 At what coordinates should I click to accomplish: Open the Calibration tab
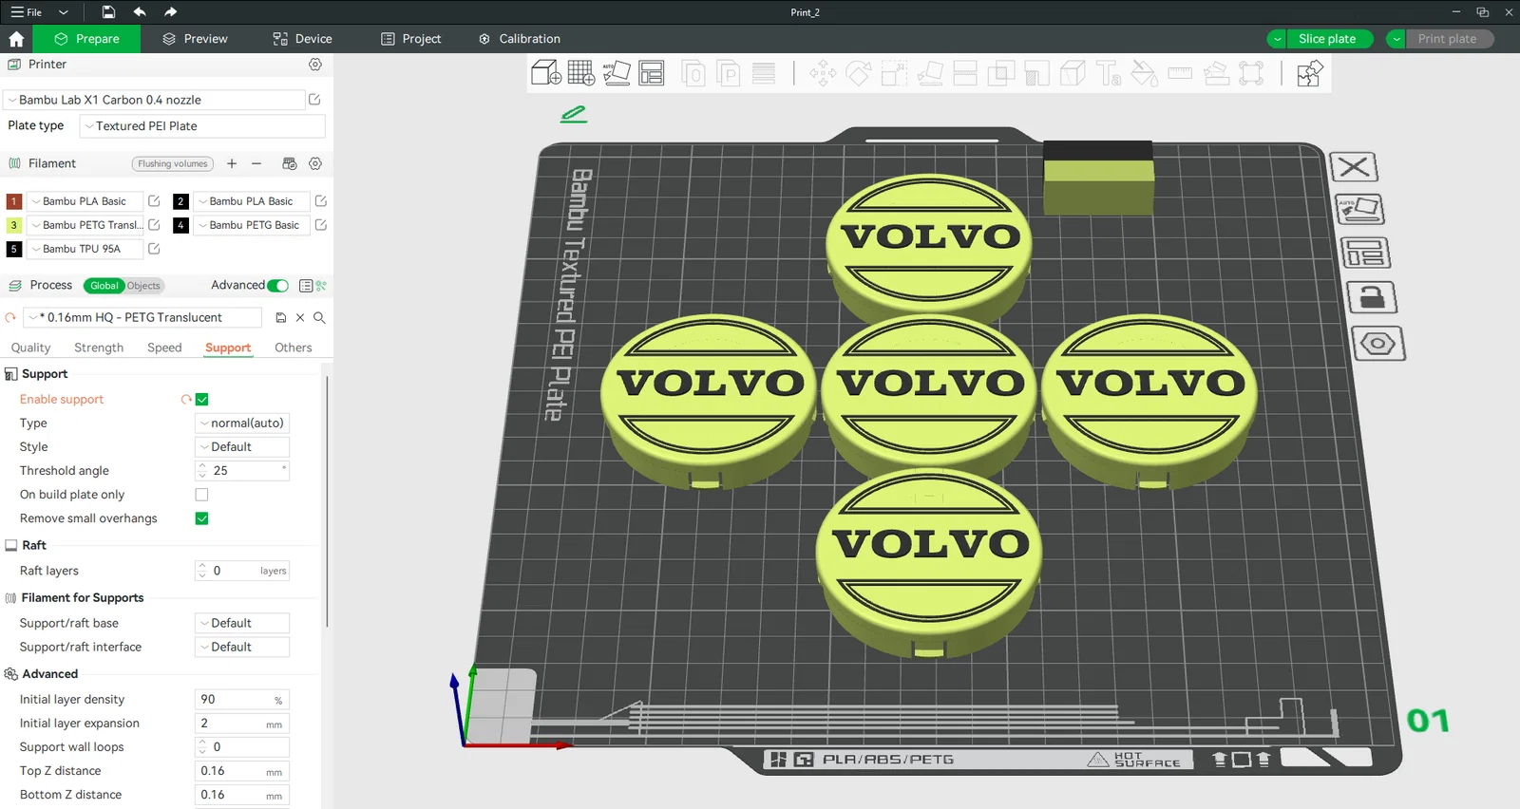coord(519,39)
